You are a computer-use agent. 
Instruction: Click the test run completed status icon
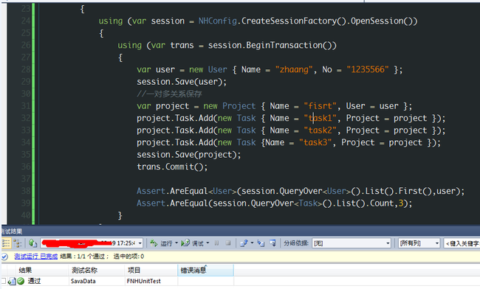tap(5, 257)
